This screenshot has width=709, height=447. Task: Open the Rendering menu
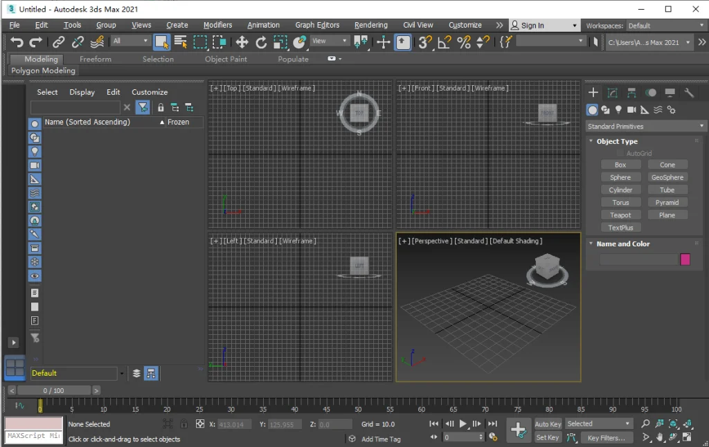click(370, 25)
